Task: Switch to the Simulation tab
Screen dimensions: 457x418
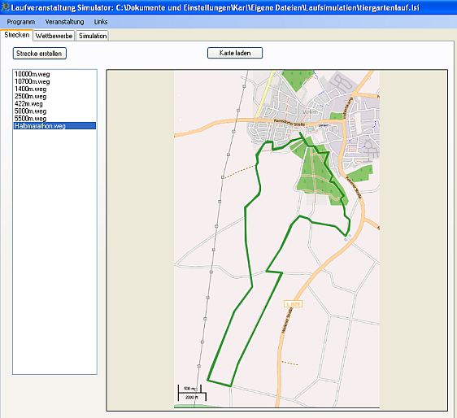Action: 93,36
